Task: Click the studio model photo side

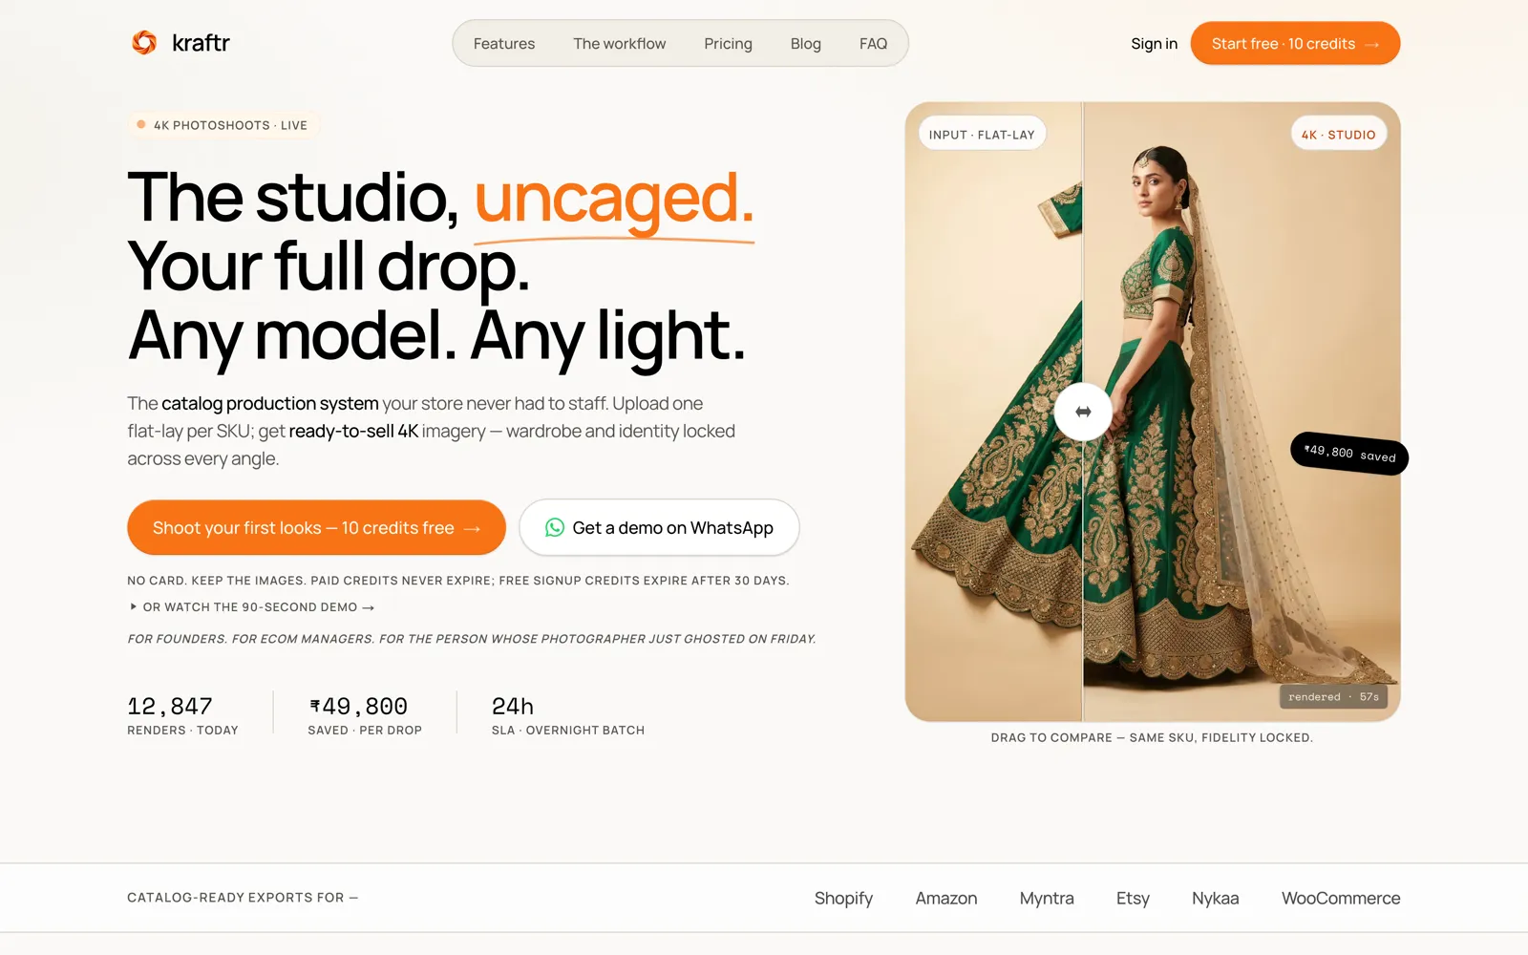Action: 1241,411
